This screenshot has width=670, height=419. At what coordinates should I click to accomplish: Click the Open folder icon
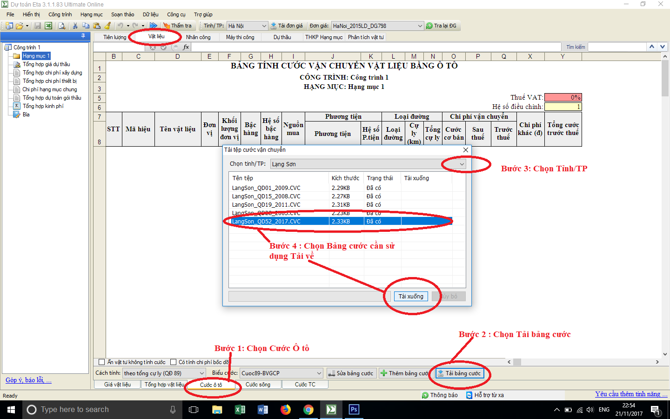[20, 26]
